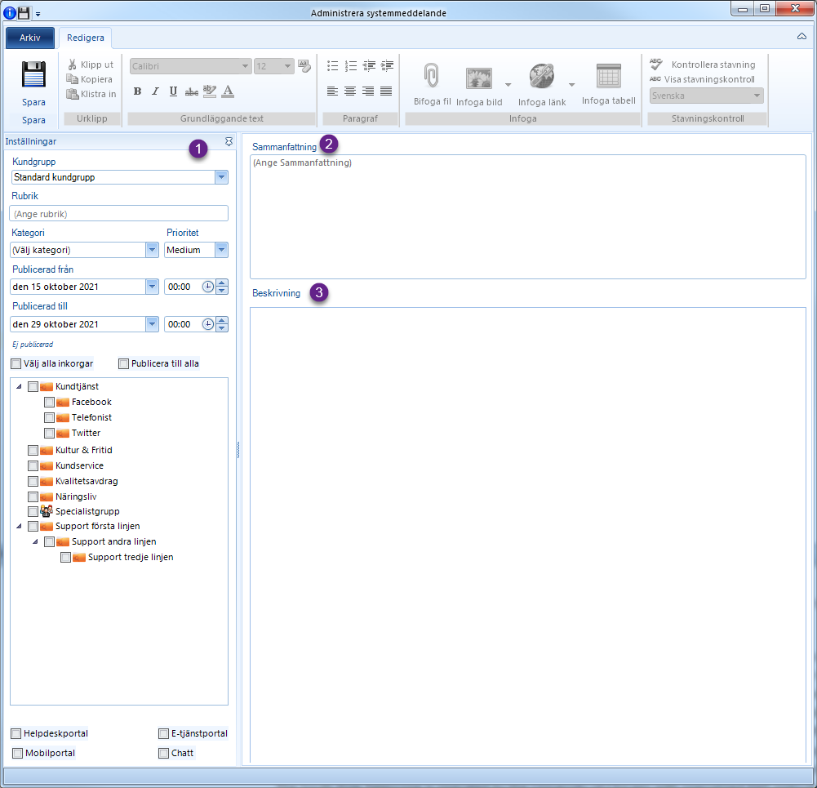Enable the Helpdeskportal checkbox
The image size is (817, 788).
(x=16, y=734)
